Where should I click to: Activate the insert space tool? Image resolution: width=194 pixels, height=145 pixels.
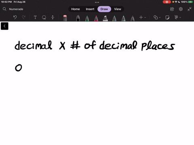[53, 17]
